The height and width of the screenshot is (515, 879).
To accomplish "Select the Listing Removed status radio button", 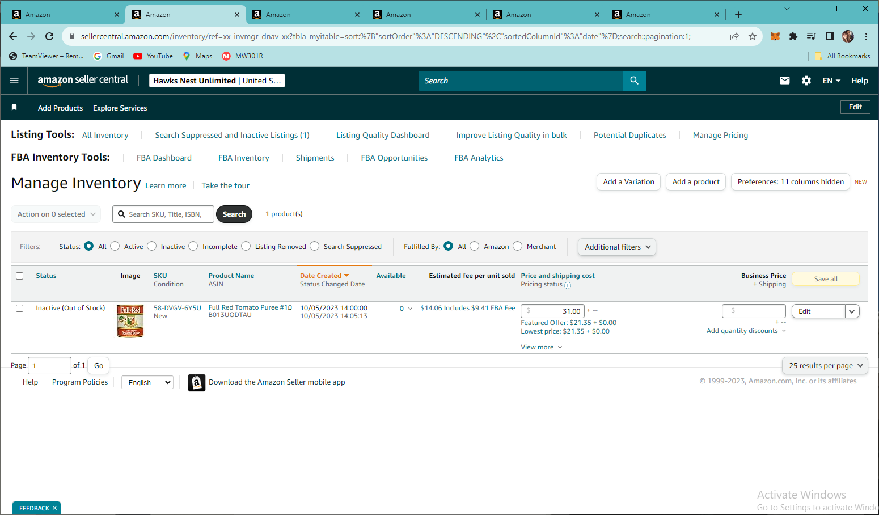I will [x=246, y=246].
